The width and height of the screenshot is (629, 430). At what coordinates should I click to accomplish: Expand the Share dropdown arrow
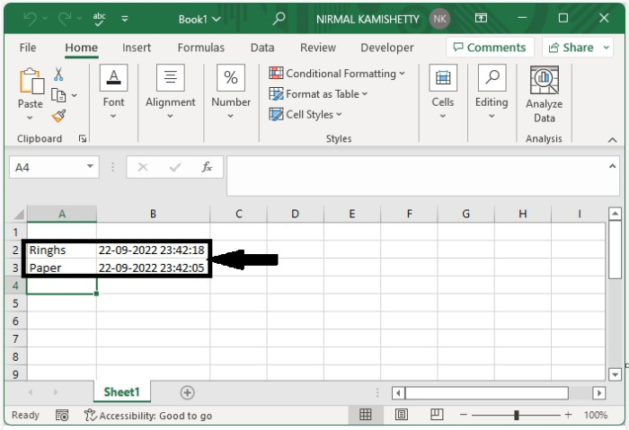tap(607, 48)
